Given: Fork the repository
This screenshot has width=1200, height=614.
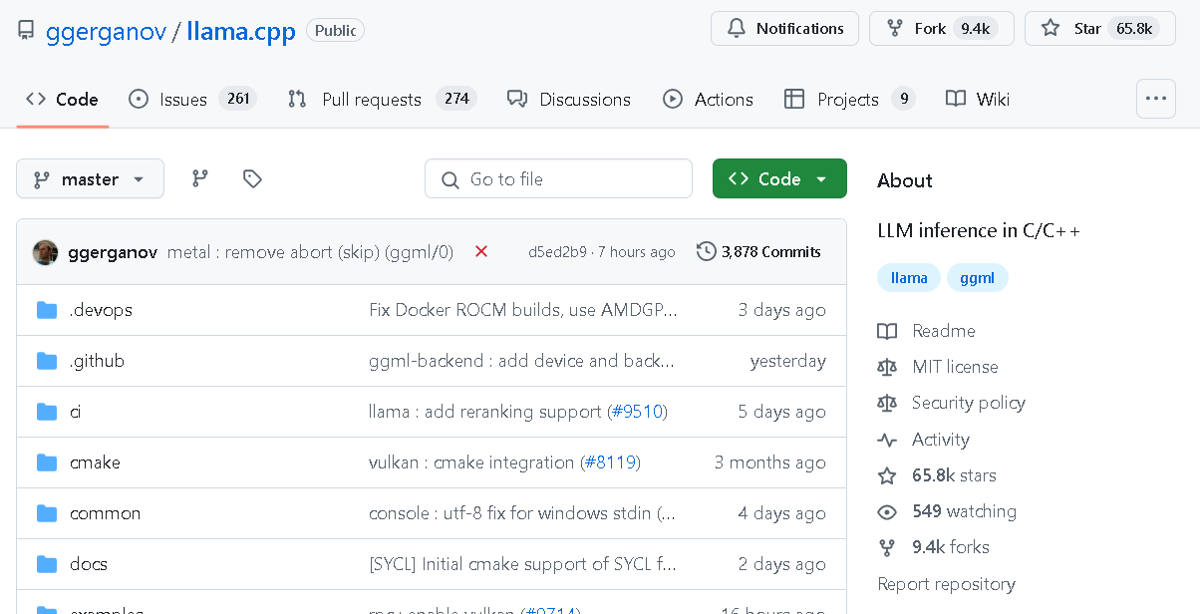Looking at the screenshot, I should (929, 29).
